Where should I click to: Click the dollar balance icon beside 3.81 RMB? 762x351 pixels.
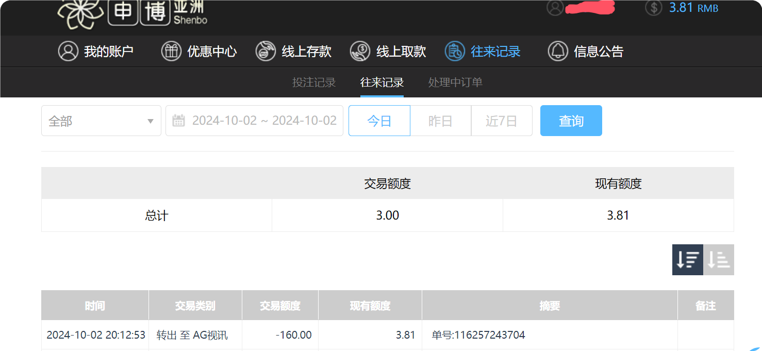coord(653,8)
